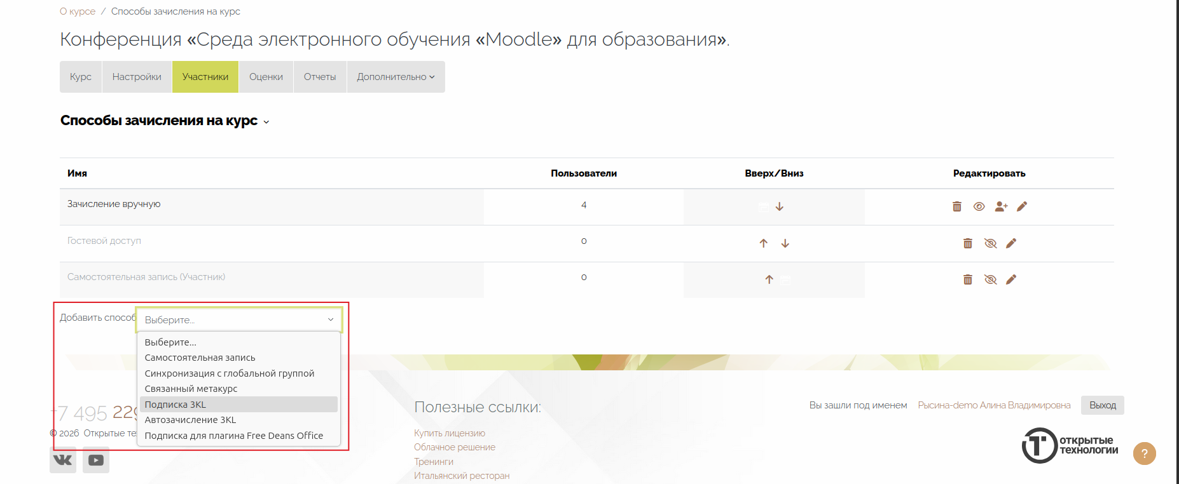Edit Самостоятельная запись (Участник) settings
The width and height of the screenshot is (1179, 484).
(x=1011, y=279)
